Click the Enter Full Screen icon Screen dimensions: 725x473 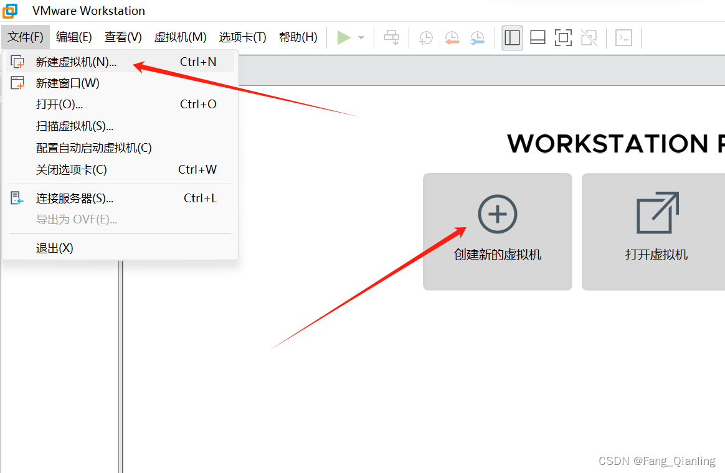tap(563, 37)
